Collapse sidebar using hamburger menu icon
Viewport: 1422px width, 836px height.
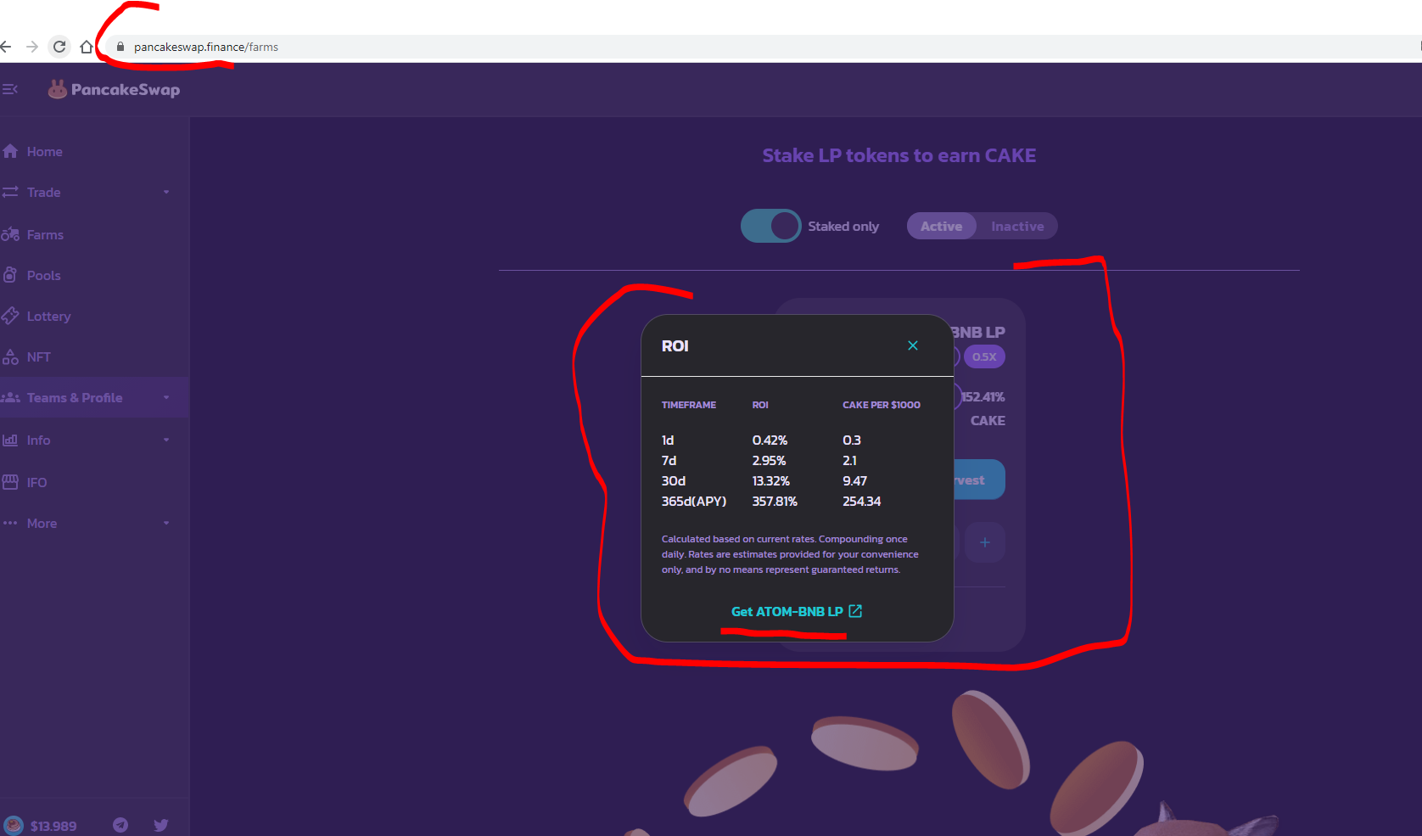tap(10, 89)
